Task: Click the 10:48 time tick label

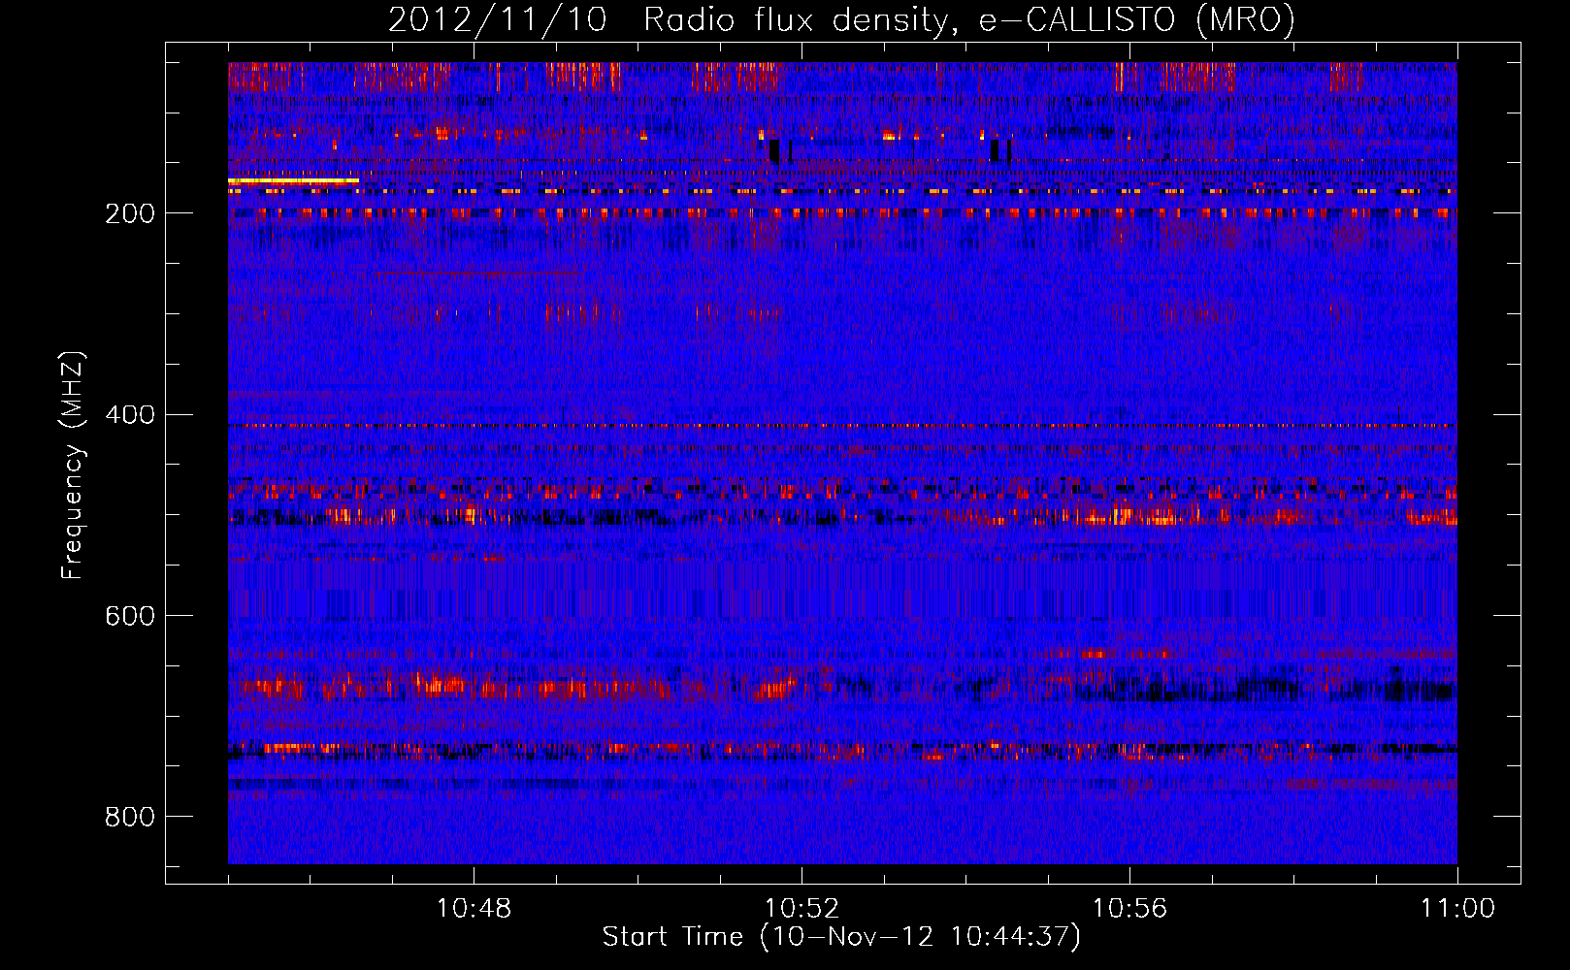Action: click(474, 909)
